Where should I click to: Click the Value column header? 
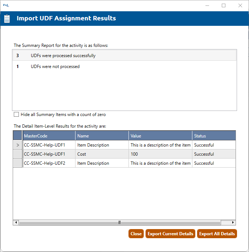[160, 136]
